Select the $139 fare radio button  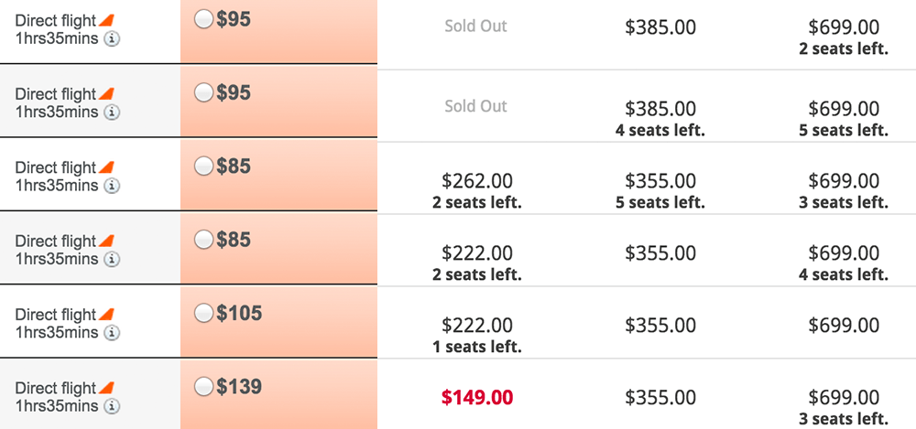coord(204,386)
